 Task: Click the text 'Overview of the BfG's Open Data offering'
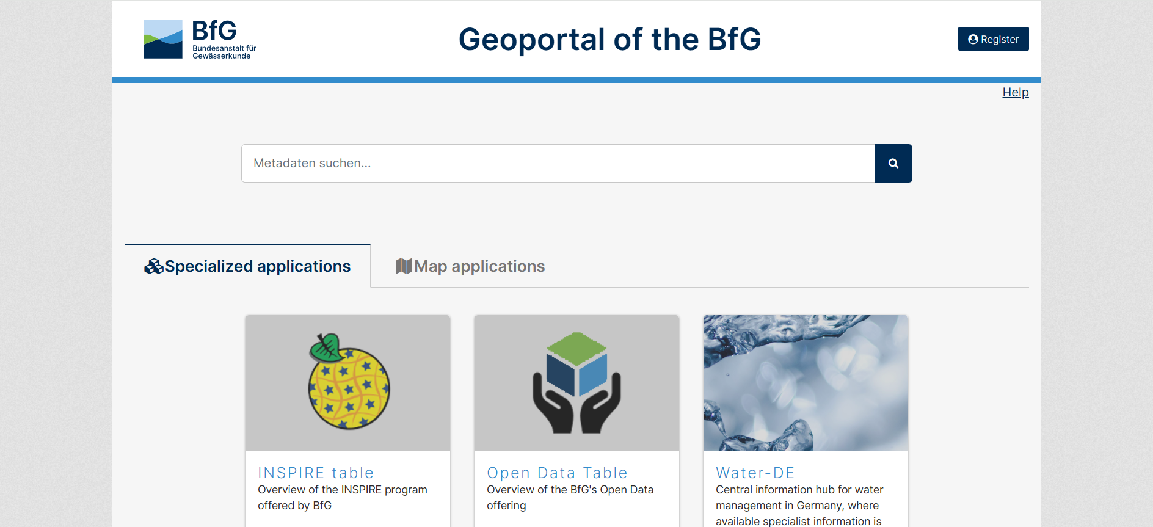pyautogui.click(x=570, y=498)
